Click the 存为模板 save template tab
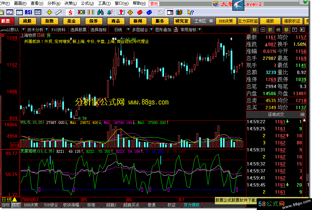 [x=191, y=205]
